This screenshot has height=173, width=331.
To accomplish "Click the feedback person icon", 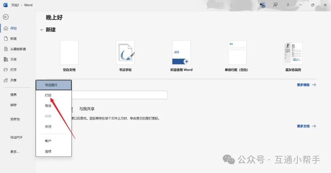I will [275, 5].
